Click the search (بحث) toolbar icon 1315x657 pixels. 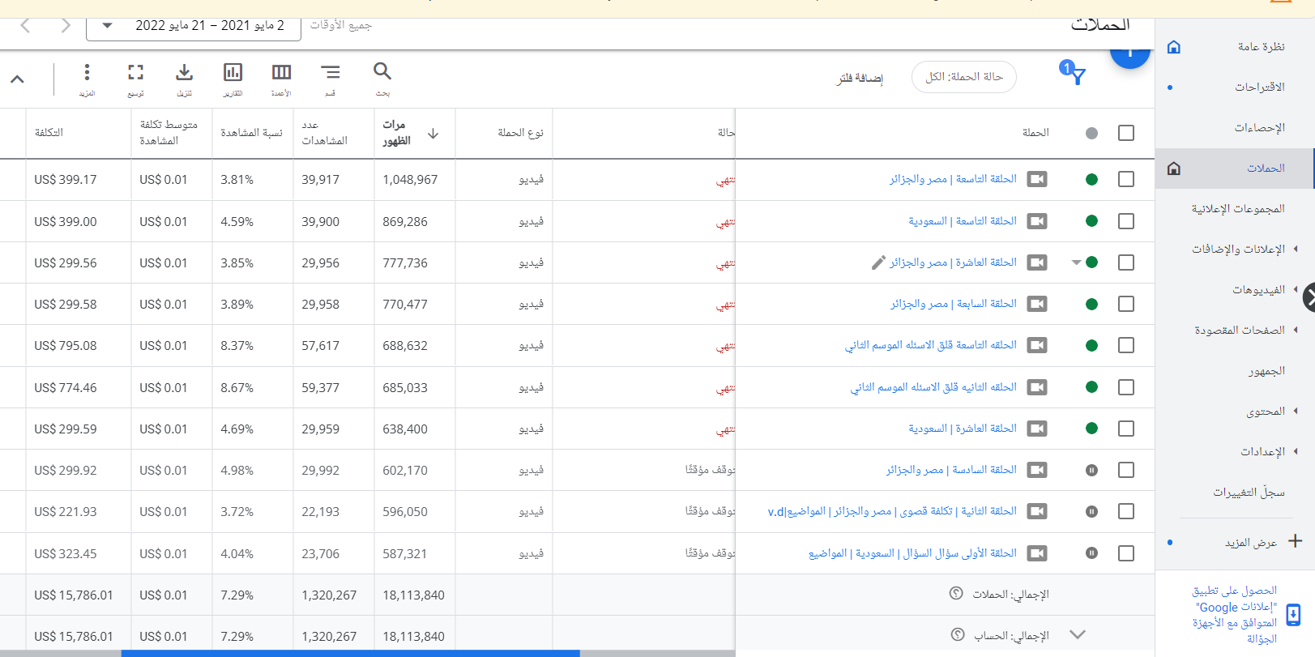382,73
